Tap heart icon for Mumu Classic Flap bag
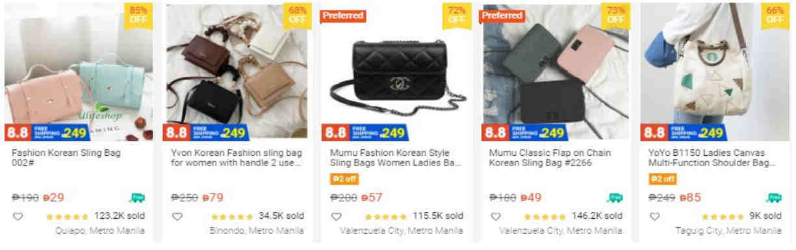Viewport: 796px width, 250px height. [x=495, y=216]
